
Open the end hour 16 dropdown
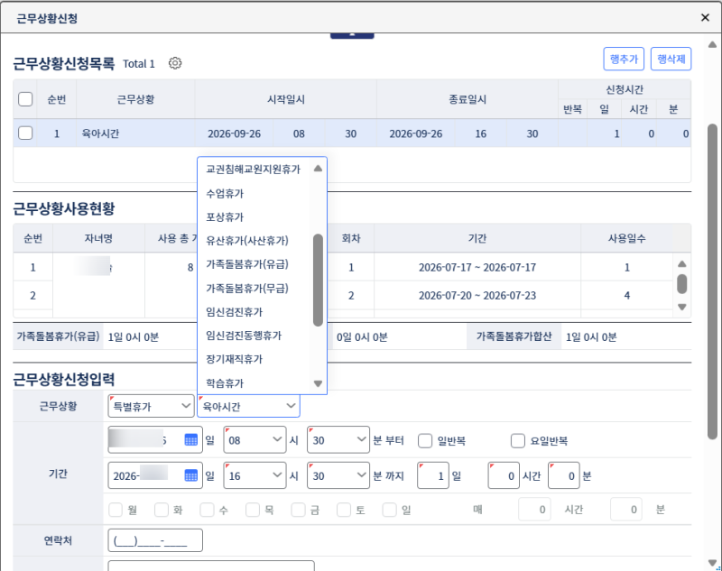(x=255, y=475)
